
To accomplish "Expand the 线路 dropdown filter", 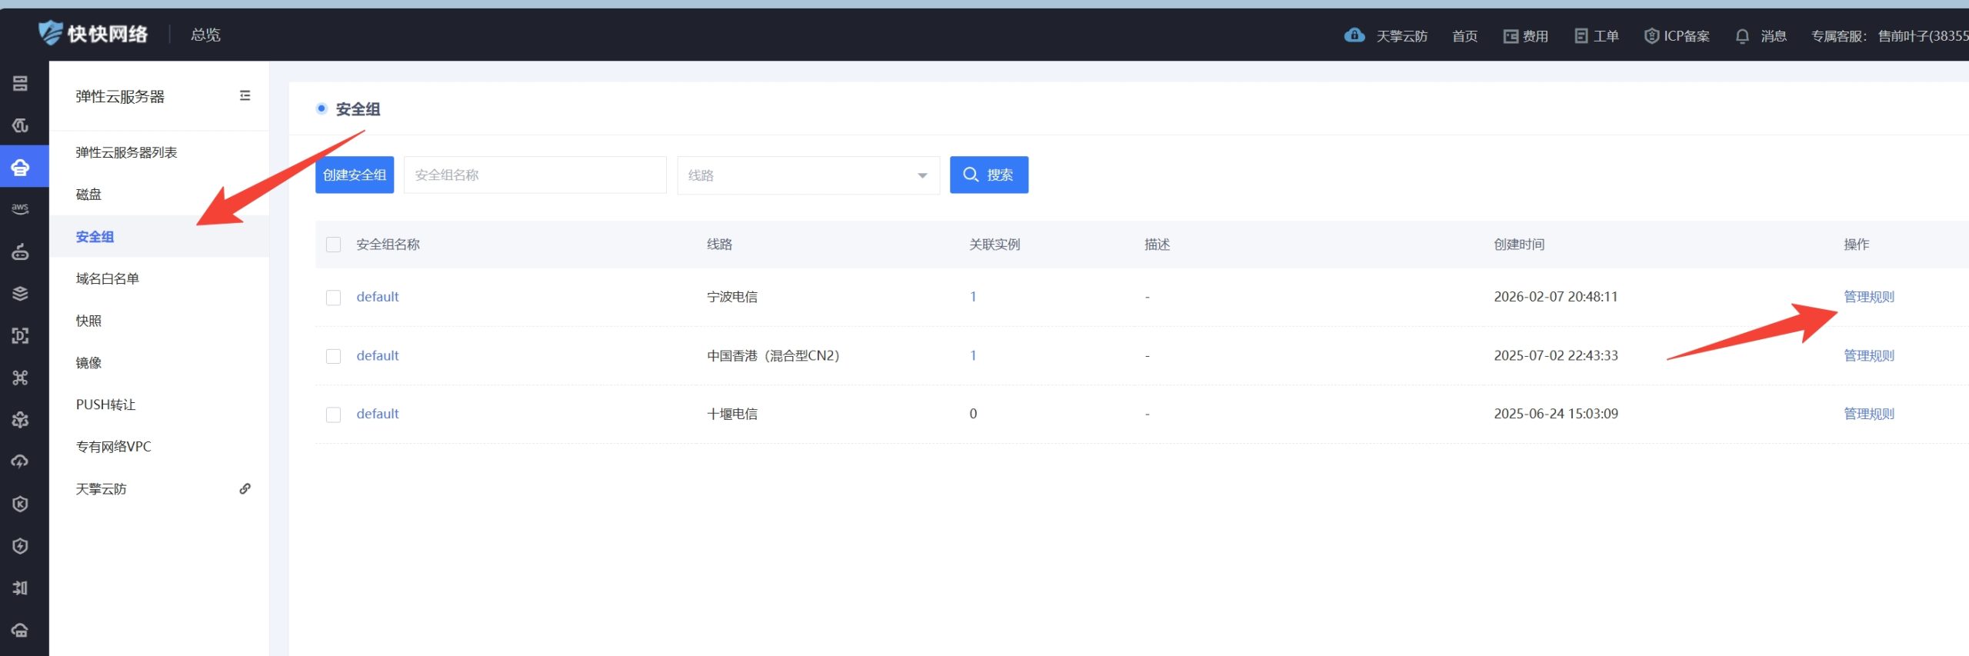I will [x=808, y=175].
